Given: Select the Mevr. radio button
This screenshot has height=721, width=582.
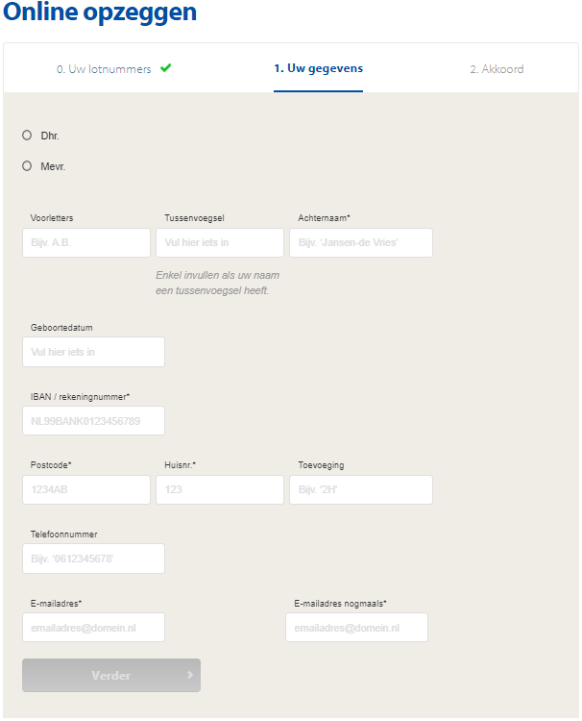Looking at the screenshot, I should click(x=27, y=165).
